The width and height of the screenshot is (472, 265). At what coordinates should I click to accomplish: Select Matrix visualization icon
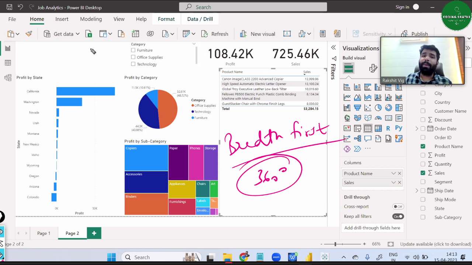point(378,128)
